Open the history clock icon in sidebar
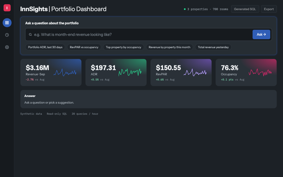Viewport: 283px width, 177px height. click(7, 35)
